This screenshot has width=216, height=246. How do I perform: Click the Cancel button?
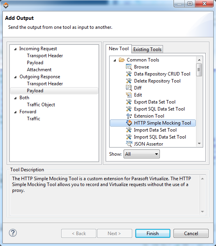click(191, 233)
